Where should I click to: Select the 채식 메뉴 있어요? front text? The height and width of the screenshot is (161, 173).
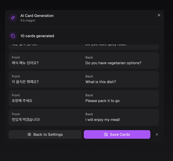(x=25, y=63)
